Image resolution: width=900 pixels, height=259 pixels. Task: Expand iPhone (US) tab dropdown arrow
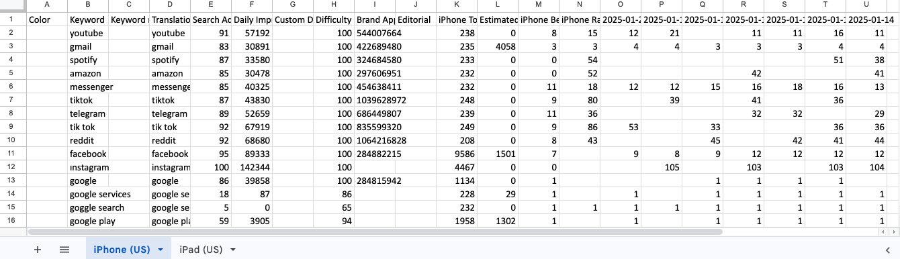(x=161, y=250)
